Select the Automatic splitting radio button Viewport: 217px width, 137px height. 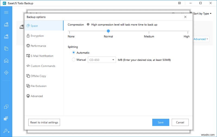[x=74, y=53]
